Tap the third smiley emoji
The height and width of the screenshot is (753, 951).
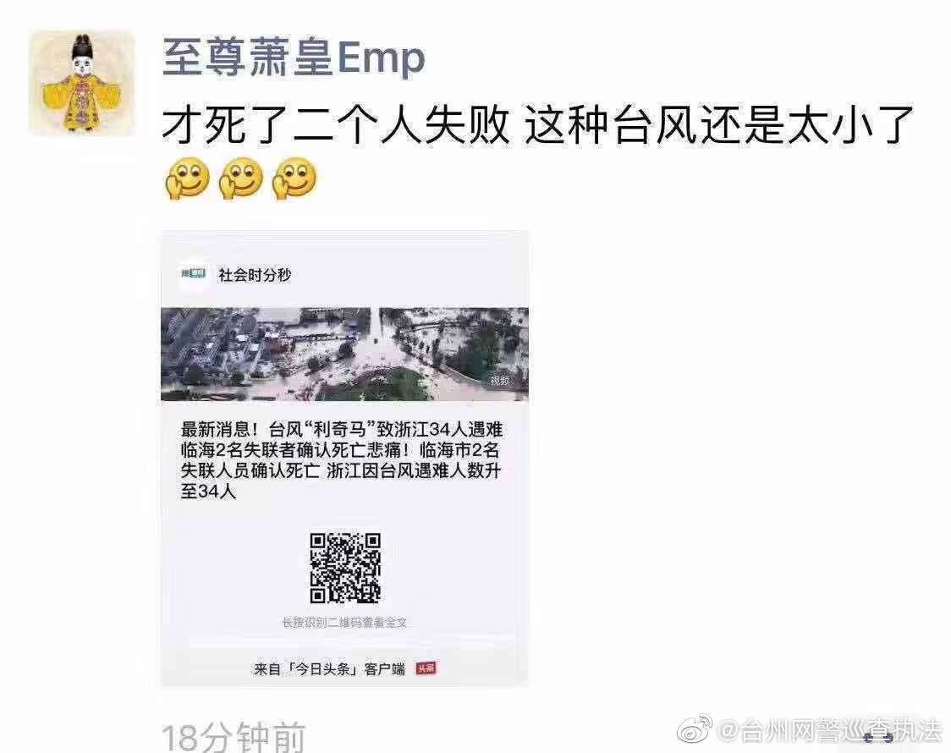(294, 179)
